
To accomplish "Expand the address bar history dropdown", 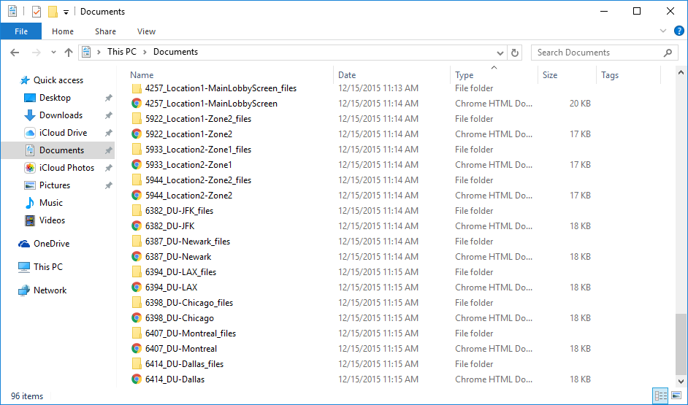I will tap(500, 53).
